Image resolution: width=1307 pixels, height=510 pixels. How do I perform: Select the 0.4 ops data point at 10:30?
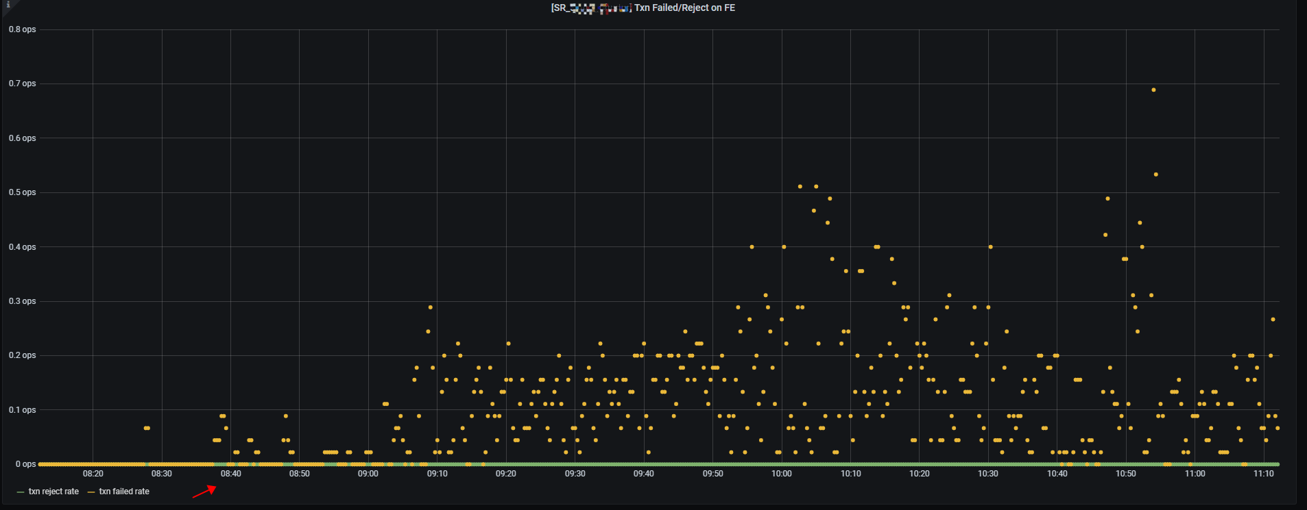(x=990, y=247)
